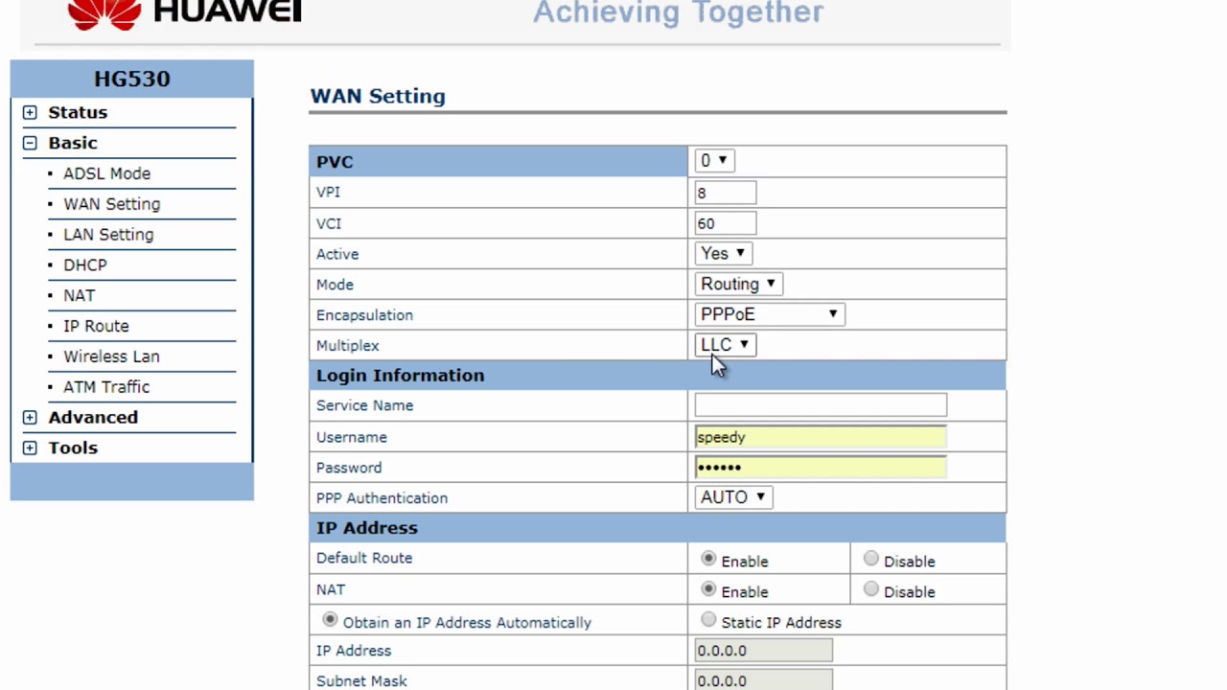Select NAT Disable radio button
The width and height of the screenshot is (1227, 690).
click(x=870, y=589)
